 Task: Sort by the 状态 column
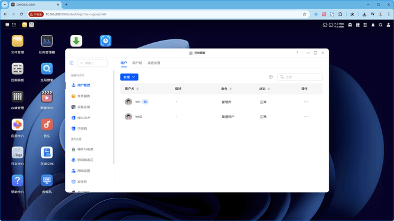point(264,88)
